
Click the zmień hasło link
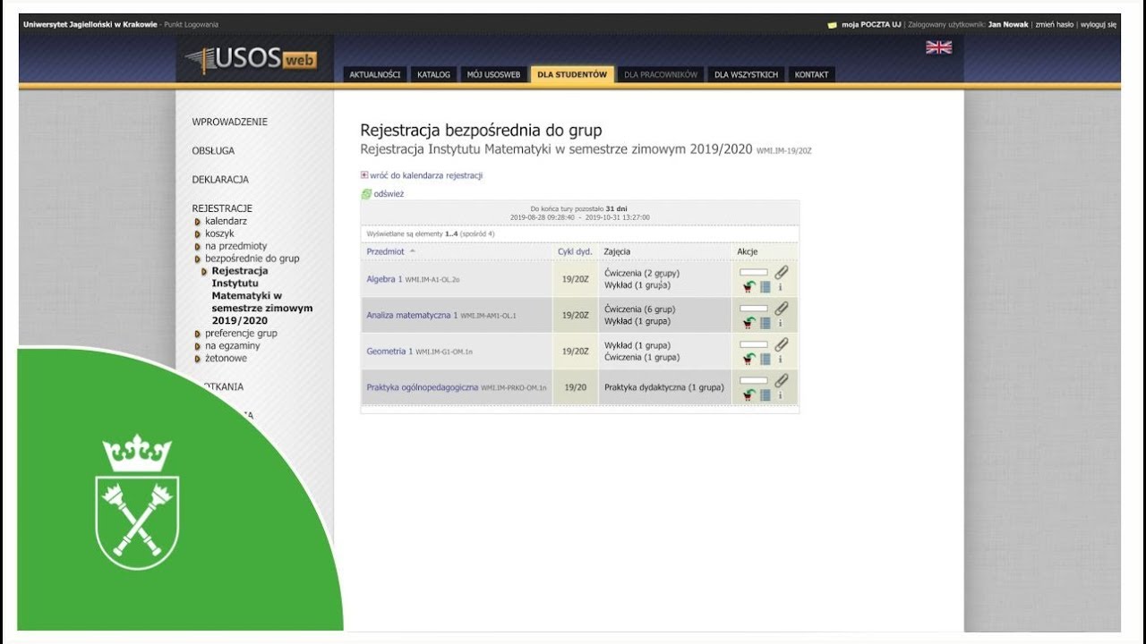[1055, 25]
